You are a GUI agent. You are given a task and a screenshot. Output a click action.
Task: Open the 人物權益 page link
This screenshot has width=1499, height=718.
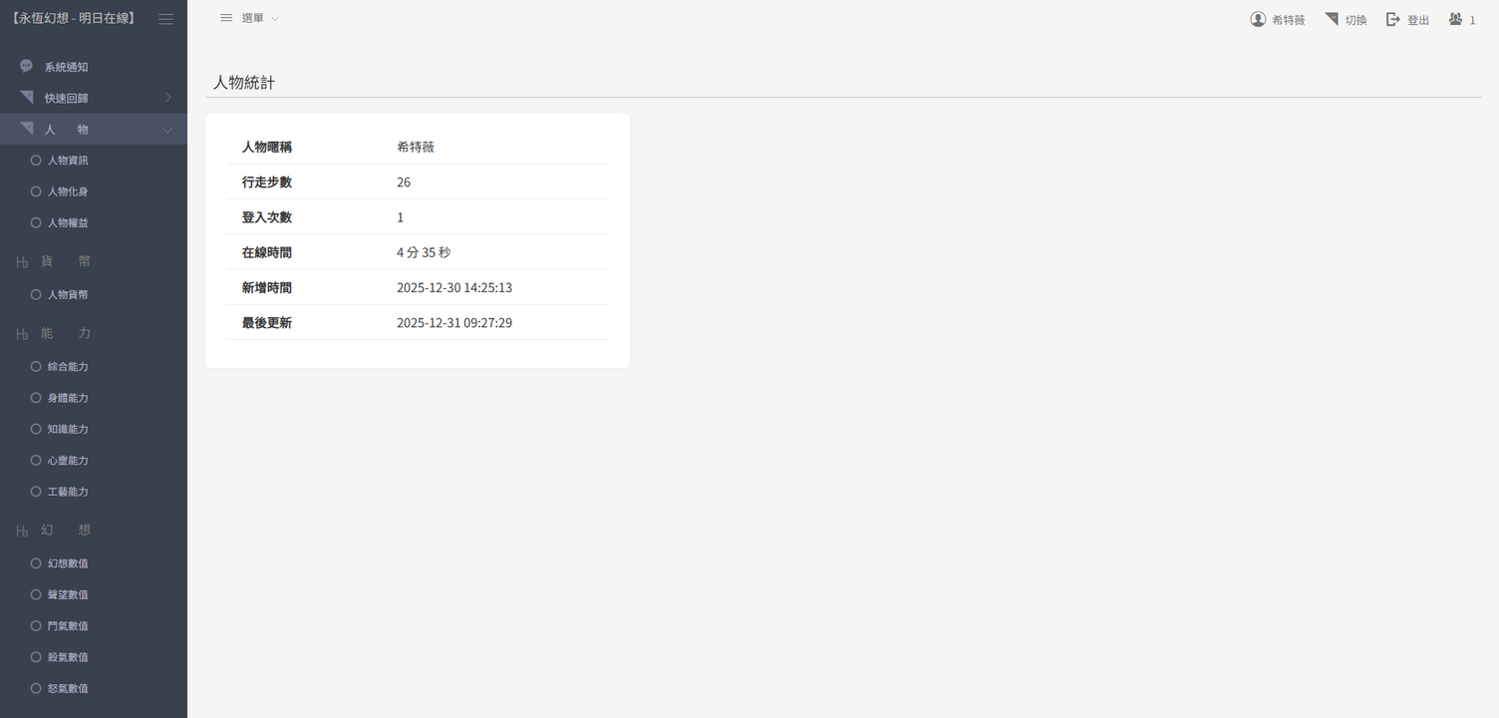click(68, 223)
